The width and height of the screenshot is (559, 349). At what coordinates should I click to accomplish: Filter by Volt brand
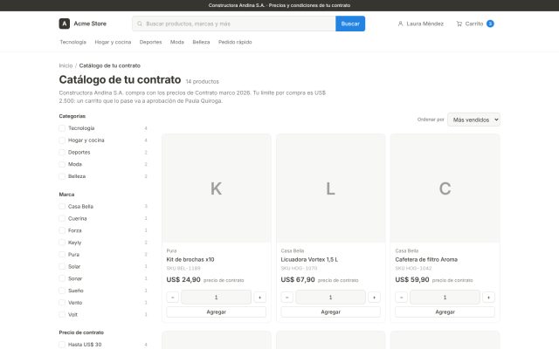click(x=62, y=314)
